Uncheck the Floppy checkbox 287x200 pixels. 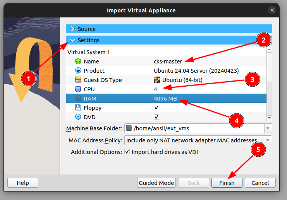click(156, 108)
